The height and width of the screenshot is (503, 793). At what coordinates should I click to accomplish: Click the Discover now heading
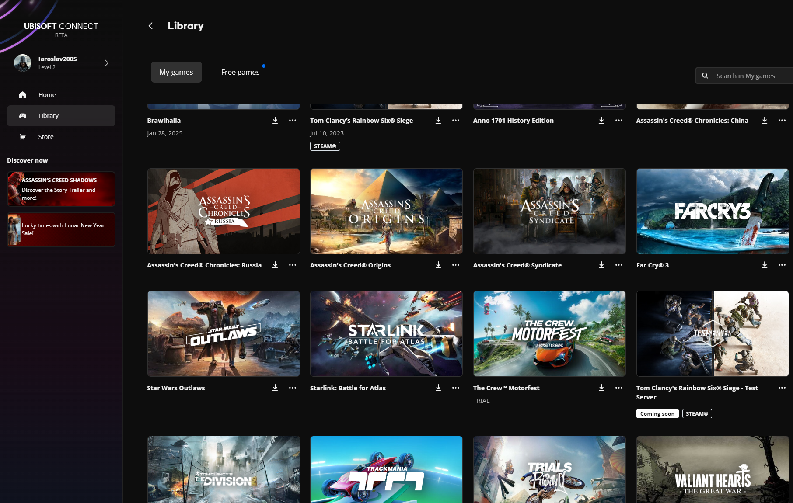tap(27, 160)
